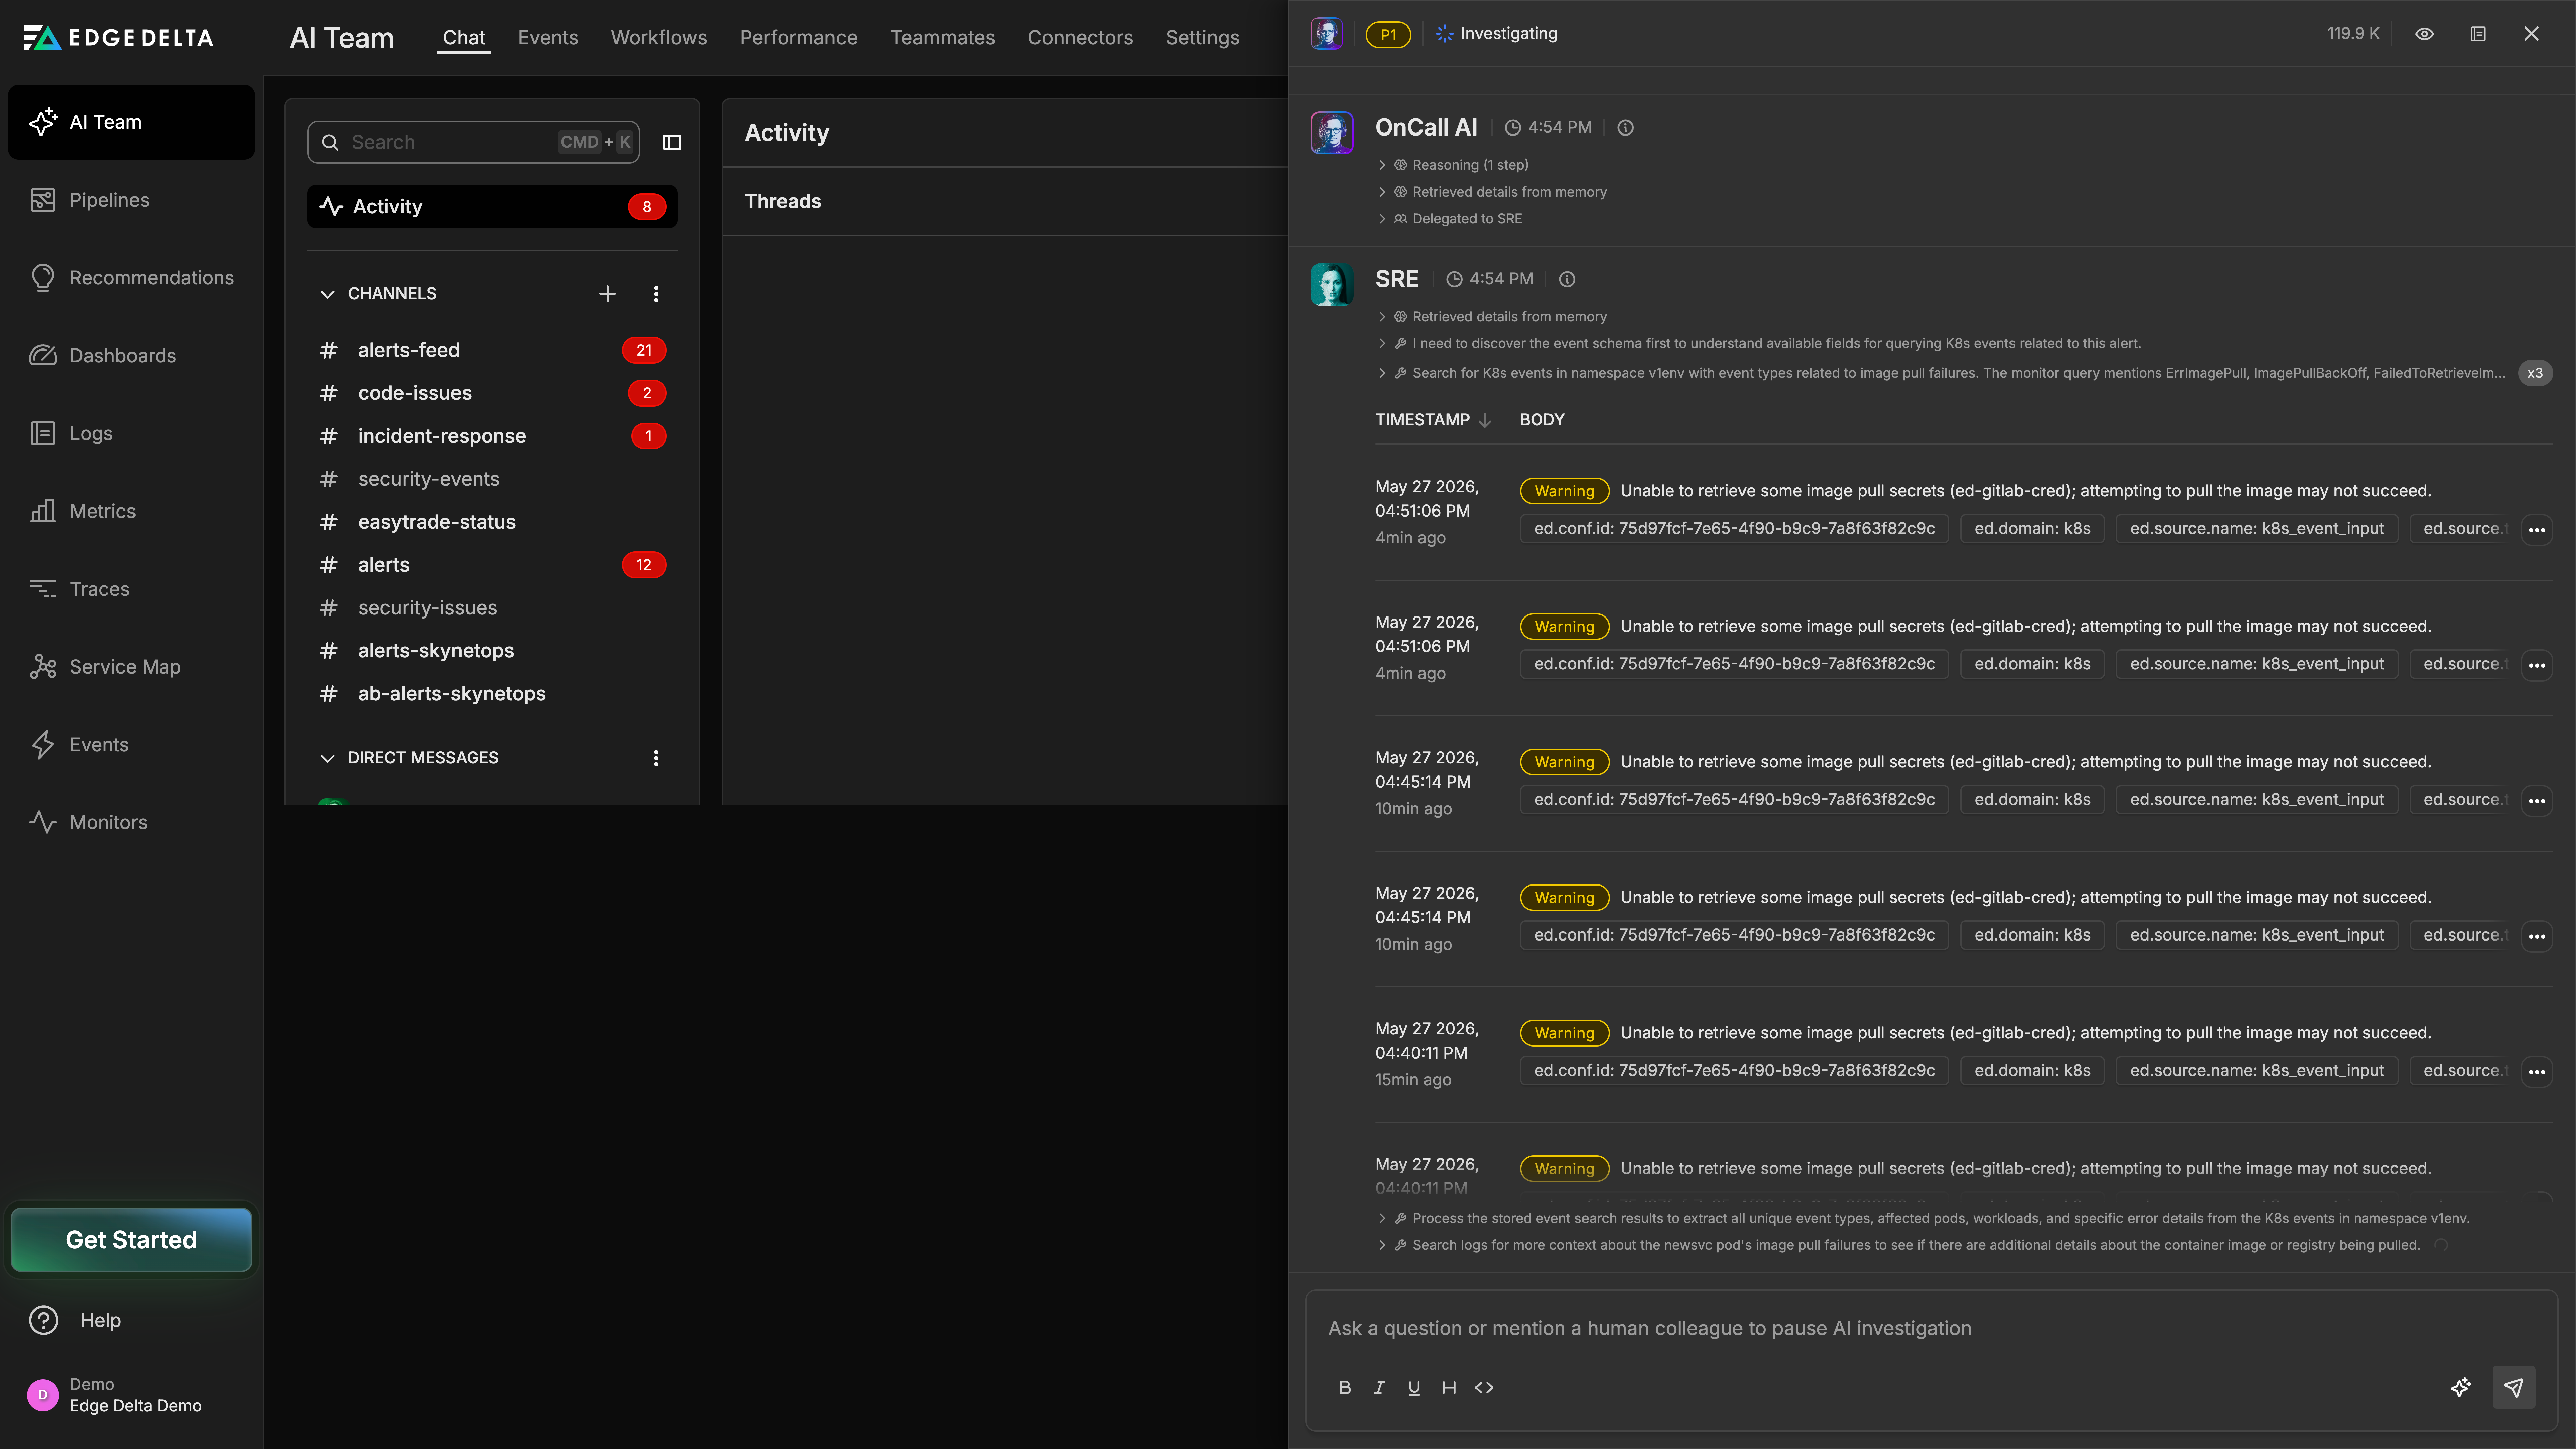Collapse the Channels section
Image resolution: width=2576 pixels, height=1449 pixels.
(x=327, y=294)
